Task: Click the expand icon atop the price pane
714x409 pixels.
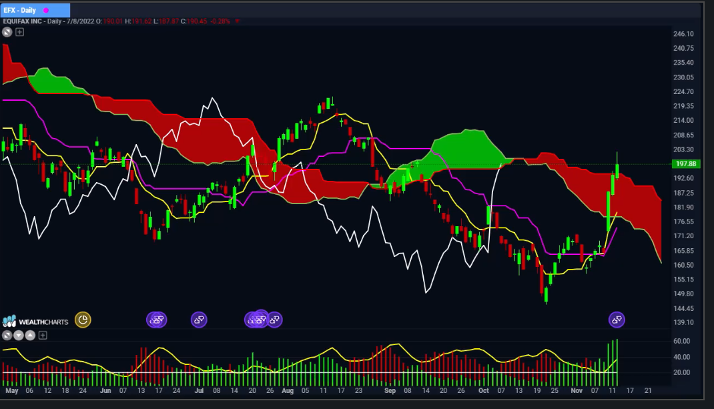Action: pyautogui.click(x=7, y=32)
